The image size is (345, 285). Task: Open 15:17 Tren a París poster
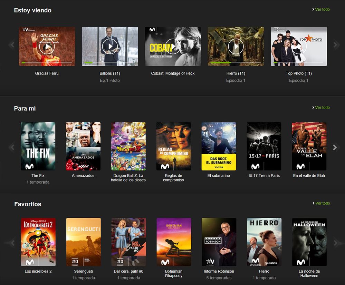(x=264, y=146)
